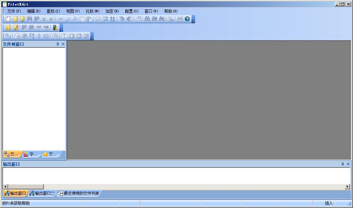353x208 pixels.
Task: Select the 字... tab in left panel
Action: (x=31, y=154)
